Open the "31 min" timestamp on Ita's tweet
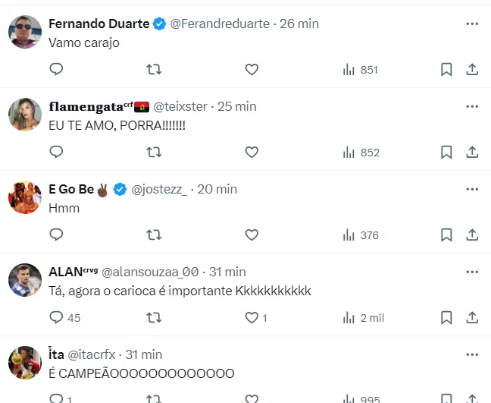The width and height of the screenshot is (491, 403). pyautogui.click(x=142, y=354)
